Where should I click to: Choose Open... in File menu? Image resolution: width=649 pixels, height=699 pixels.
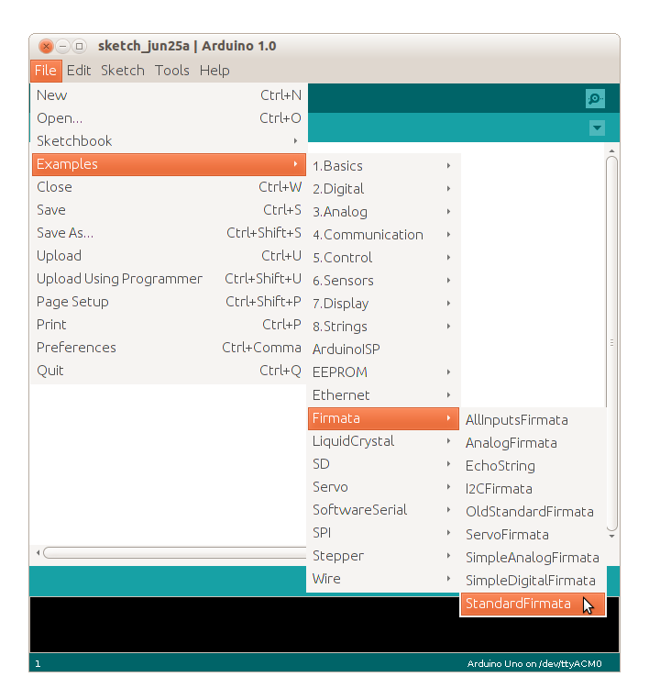170,118
